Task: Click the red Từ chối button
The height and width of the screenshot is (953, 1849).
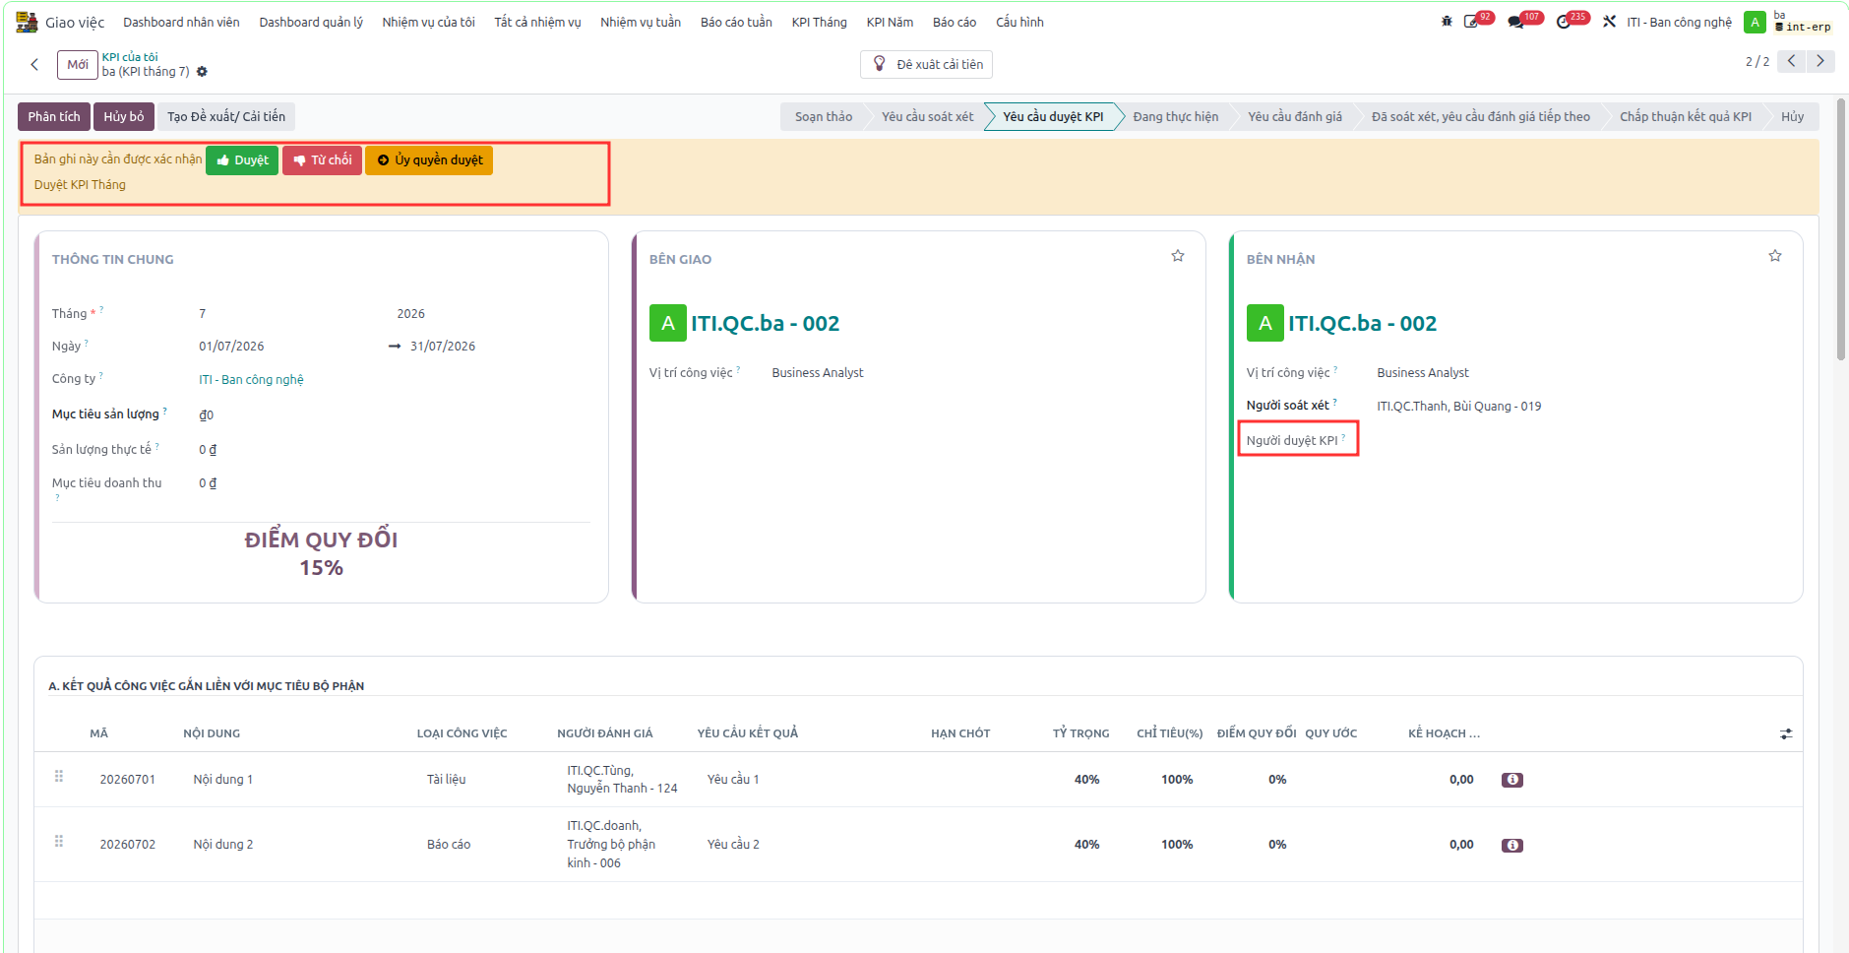Action: (322, 160)
